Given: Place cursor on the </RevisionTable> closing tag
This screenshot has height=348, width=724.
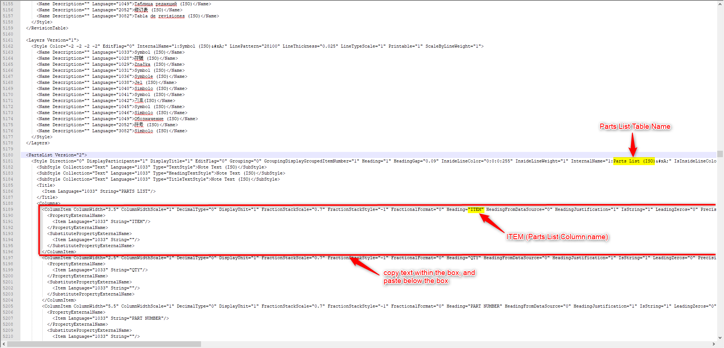Looking at the screenshot, I should pyautogui.click(x=47, y=28).
